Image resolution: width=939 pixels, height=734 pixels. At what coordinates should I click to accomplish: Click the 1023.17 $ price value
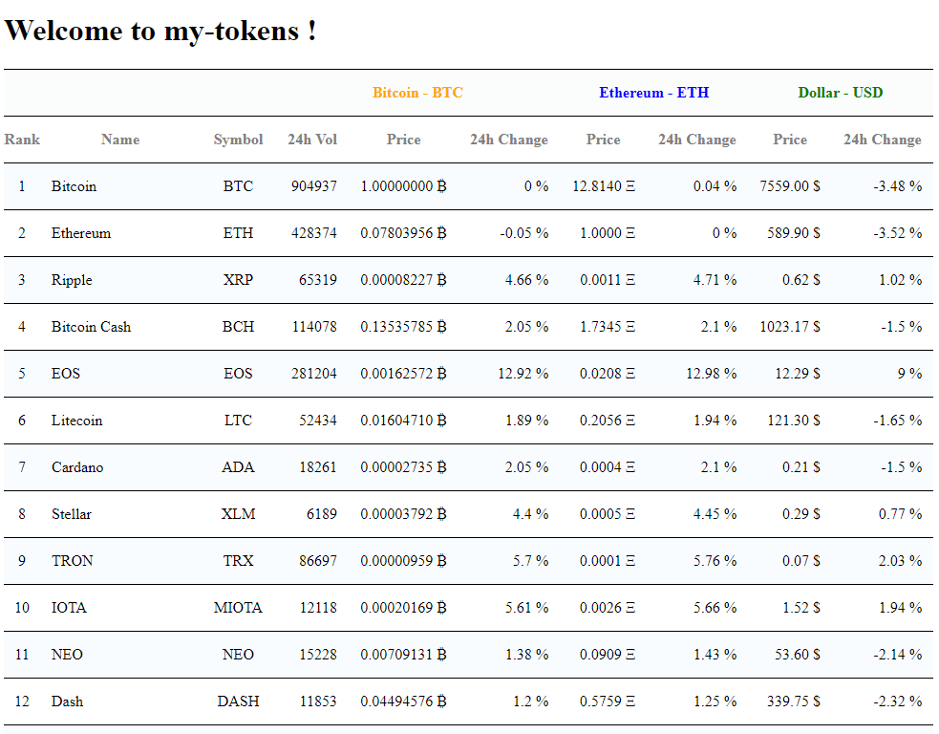click(x=790, y=327)
